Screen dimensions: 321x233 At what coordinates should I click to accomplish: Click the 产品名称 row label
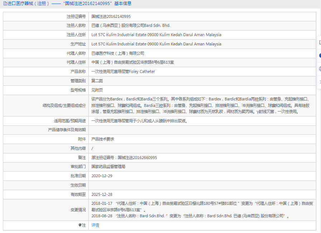[x=78, y=71]
